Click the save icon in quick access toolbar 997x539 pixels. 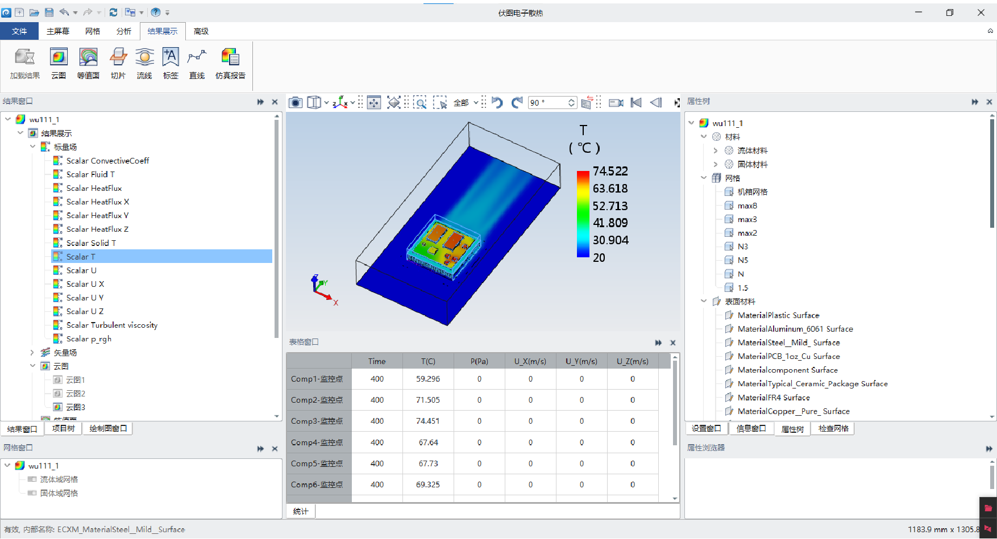pos(49,12)
